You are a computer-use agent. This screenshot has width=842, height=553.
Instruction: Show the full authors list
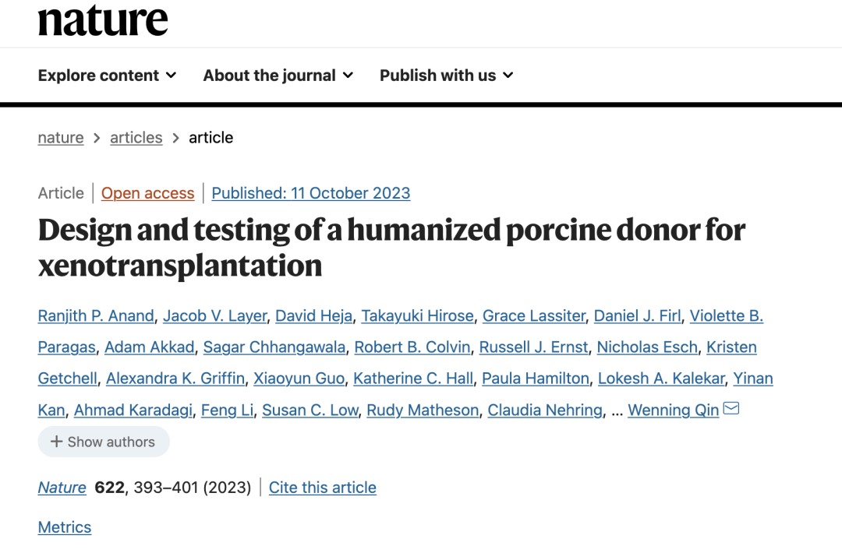[103, 442]
